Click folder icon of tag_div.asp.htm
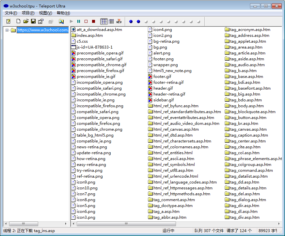Viewport: 285px width, 236px height. click(227, 217)
